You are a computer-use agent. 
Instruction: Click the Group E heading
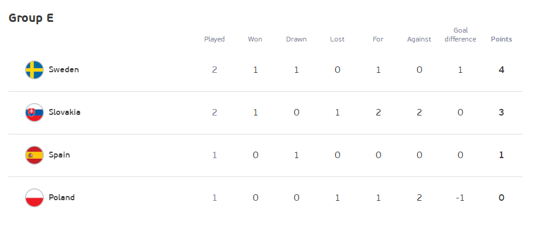click(31, 18)
